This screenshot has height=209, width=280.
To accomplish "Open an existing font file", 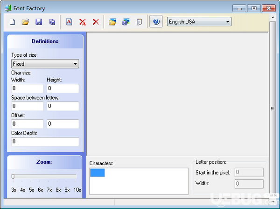I will click(x=25, y=22).
